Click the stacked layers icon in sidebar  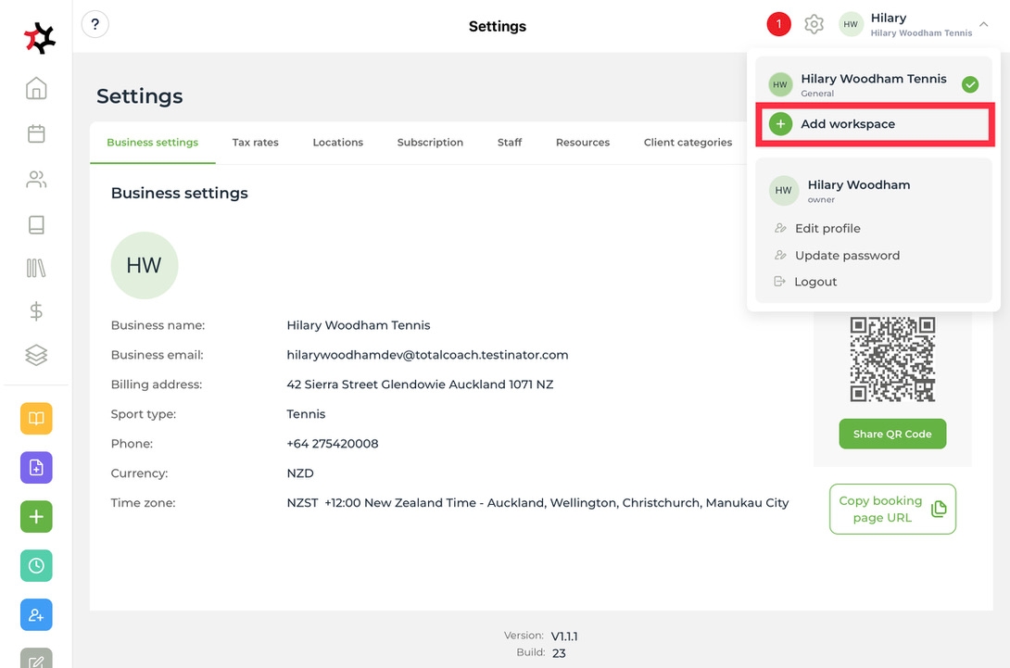click(36, 355)
